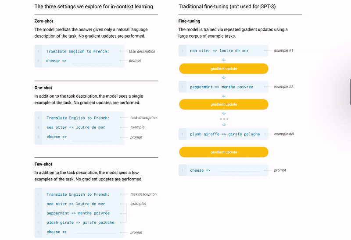
Task: Click the "example #N" label
Action: [x=284, y=134]
